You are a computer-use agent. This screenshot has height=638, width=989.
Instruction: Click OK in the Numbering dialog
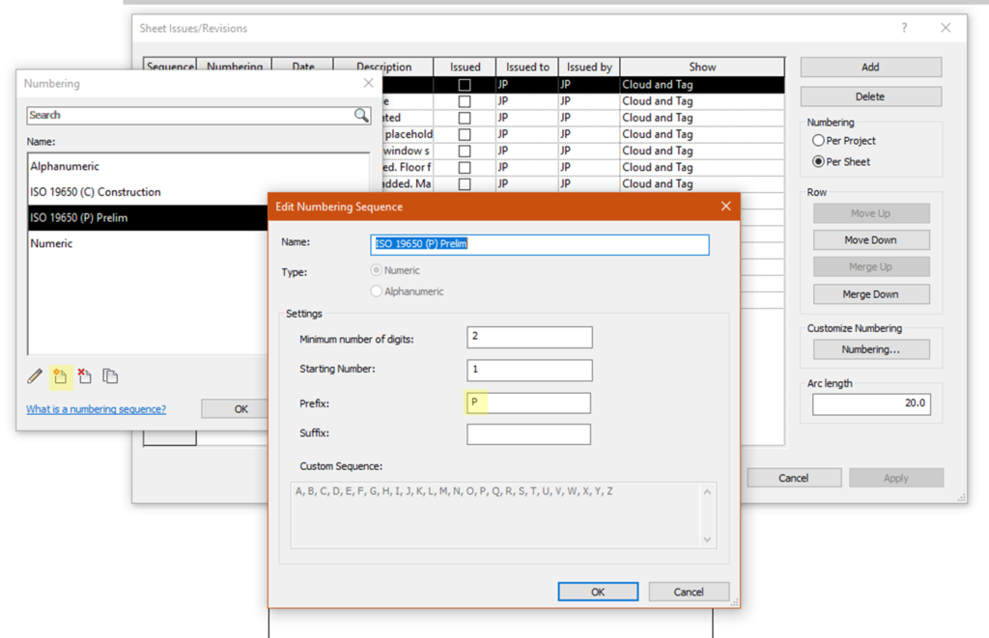[x=235, y=409]
